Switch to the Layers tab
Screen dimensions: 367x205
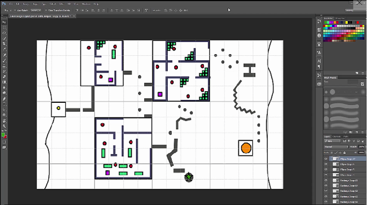pos(327,137)
